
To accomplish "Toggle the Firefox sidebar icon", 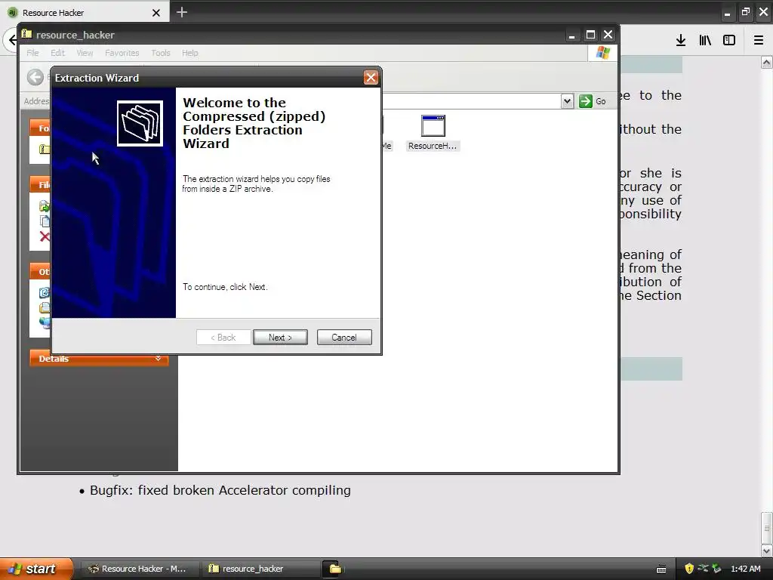I will tap(729, 41).
